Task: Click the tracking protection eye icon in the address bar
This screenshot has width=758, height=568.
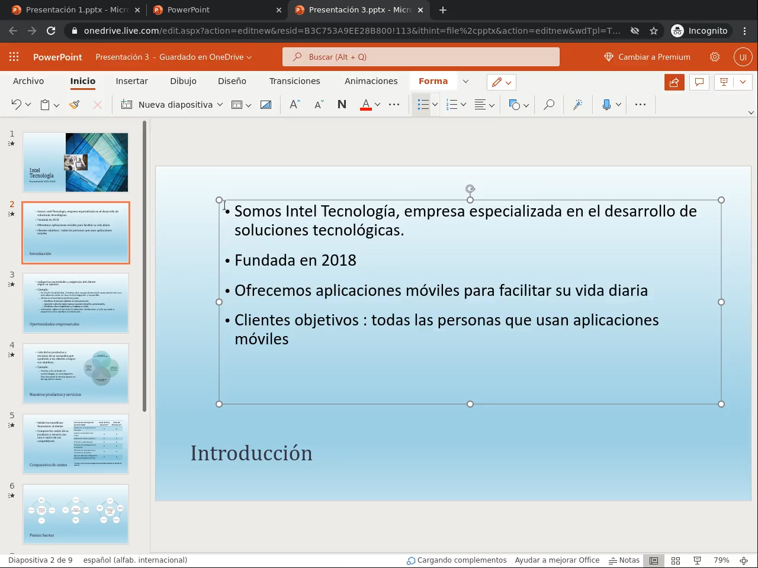Action: [x=634, y=31]
